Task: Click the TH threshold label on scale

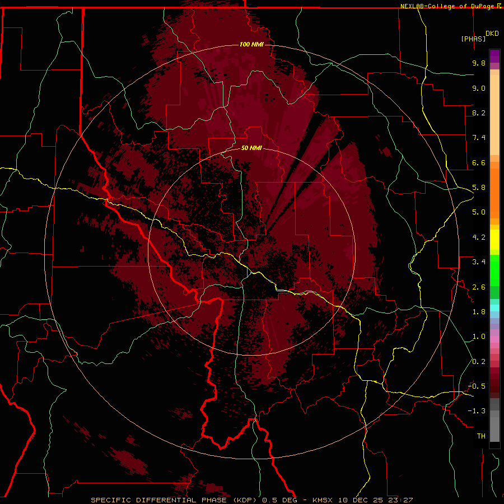Action: [481, 436]
